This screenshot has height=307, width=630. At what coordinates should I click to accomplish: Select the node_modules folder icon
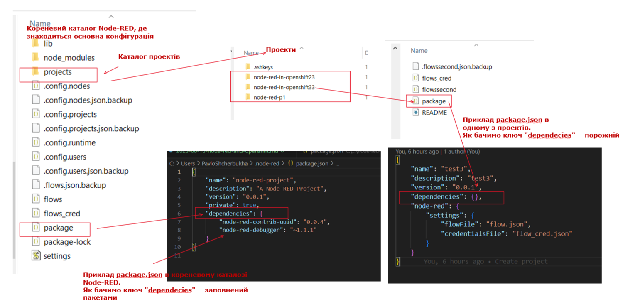(35, 57)
